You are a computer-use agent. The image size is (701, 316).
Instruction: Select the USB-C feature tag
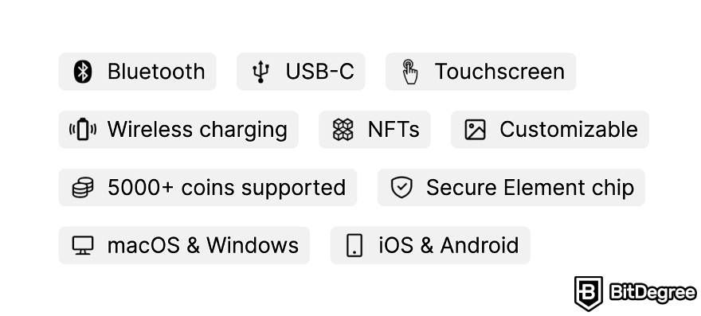[301, 72]
